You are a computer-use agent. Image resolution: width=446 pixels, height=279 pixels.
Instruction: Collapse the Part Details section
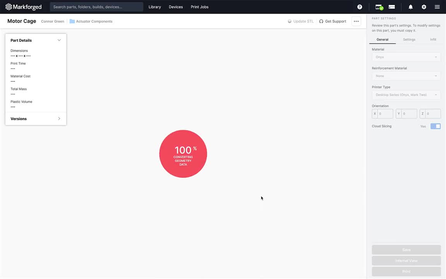coord(59,40)
